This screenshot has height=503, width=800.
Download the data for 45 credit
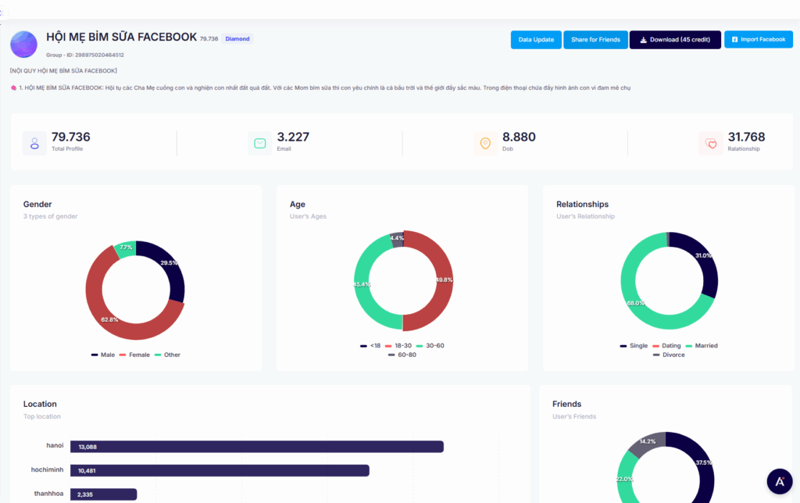675,40
